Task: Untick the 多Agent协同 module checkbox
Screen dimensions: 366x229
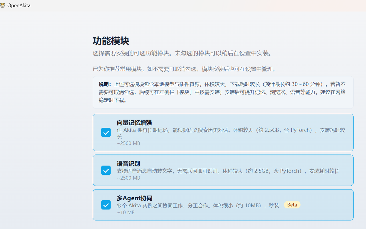Action: tap(106, 205)
